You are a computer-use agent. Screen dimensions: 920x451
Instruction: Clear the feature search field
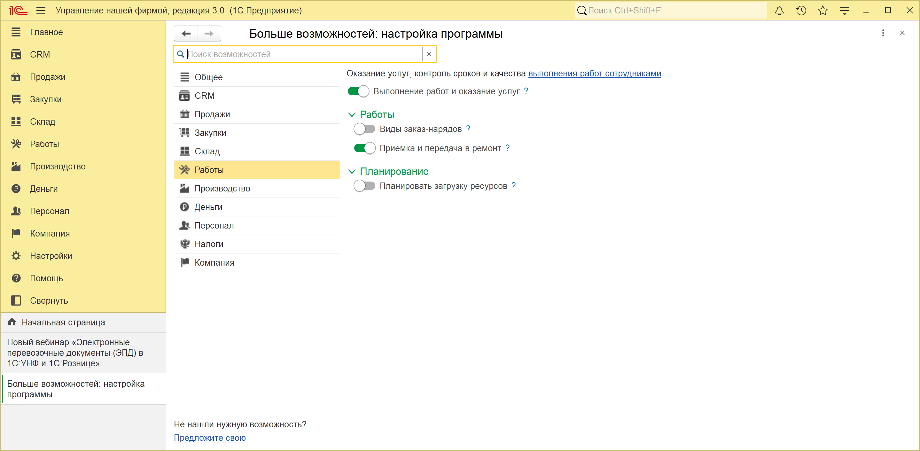(x=429, y=54)
